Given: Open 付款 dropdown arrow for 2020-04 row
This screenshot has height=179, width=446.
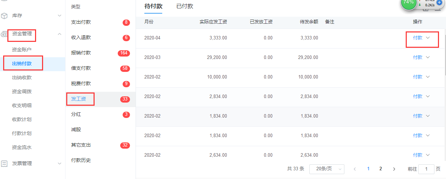Looking at the screenshot, I should coord(427,38).
